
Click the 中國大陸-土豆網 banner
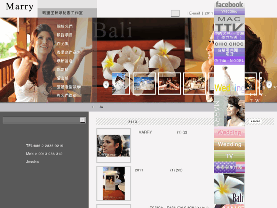click(229, 35)
